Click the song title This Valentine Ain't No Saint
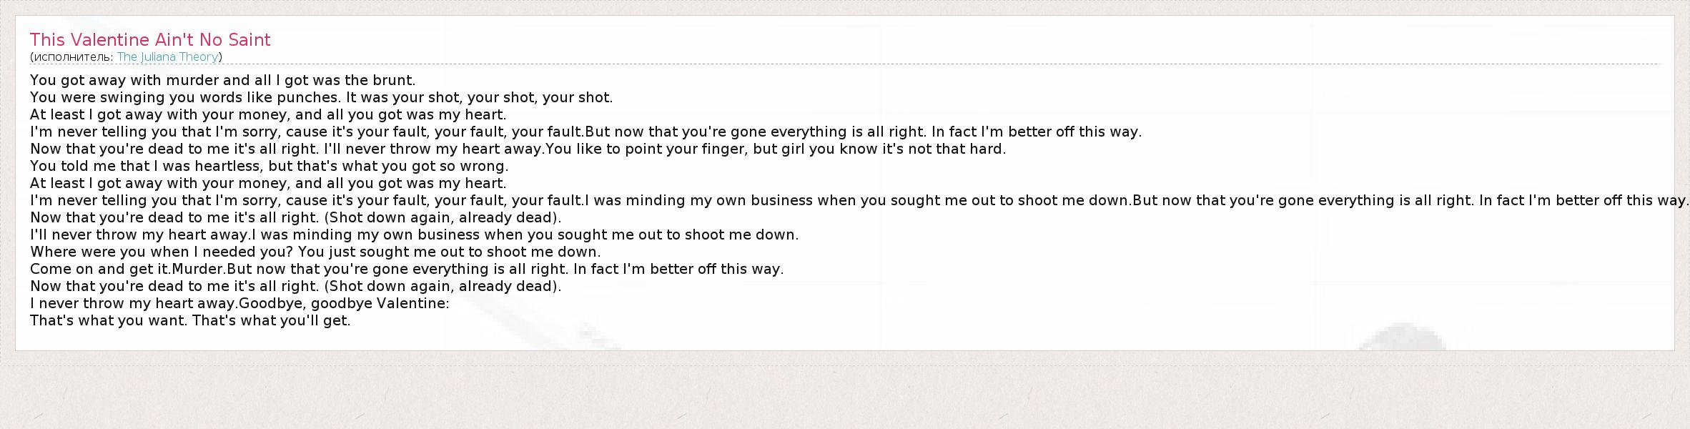This screenshot has width=1690, height=429. point(150,40)
